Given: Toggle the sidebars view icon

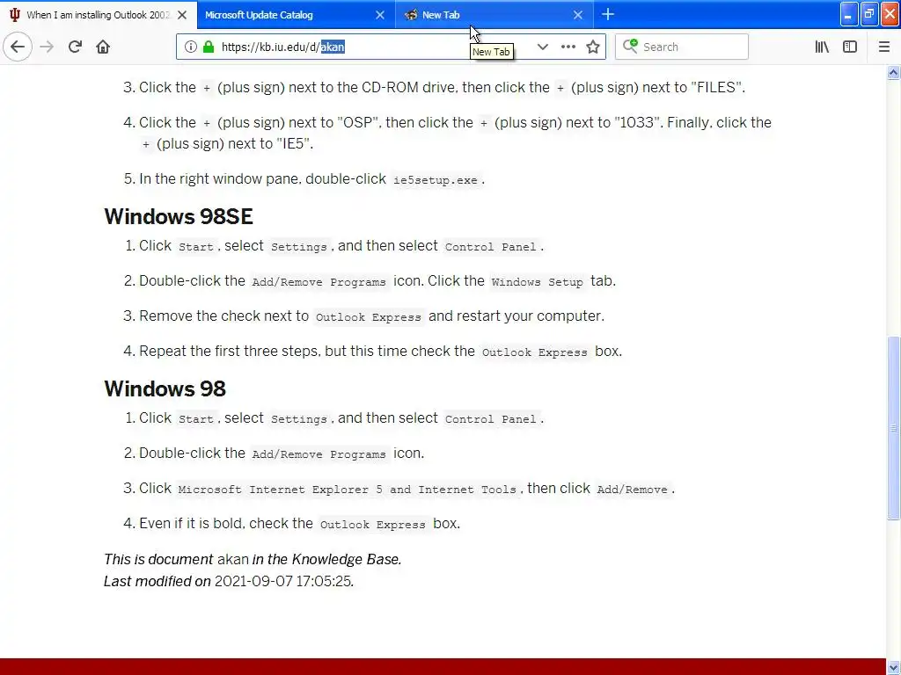Looking at the screenshot, I should (x=850, y=47).
